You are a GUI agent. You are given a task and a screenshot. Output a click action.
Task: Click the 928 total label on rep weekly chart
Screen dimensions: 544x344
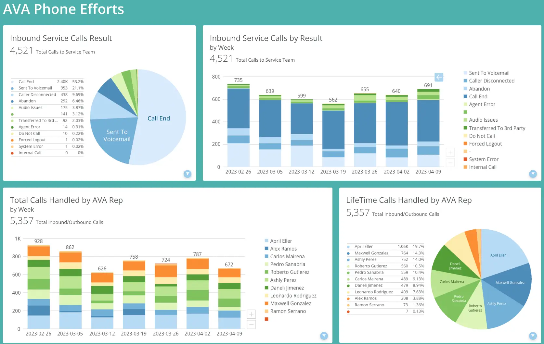click(38, 241)
